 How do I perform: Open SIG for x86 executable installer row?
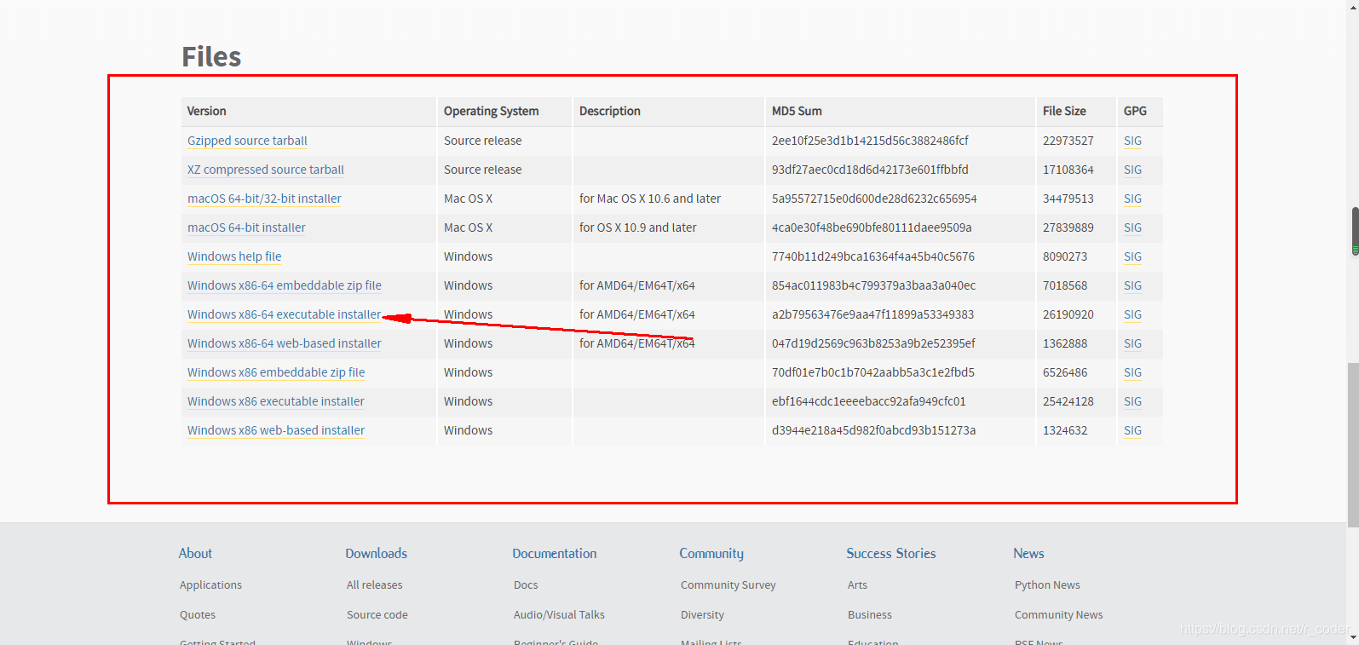[x=1132, y=401]
